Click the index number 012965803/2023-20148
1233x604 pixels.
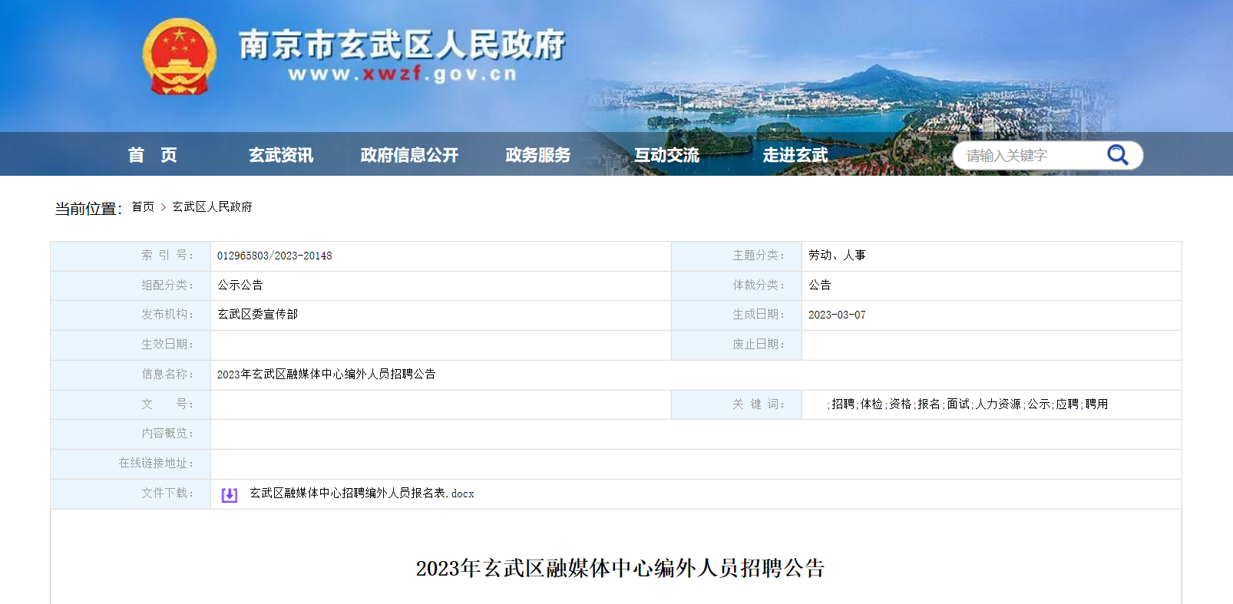pos(274,256)
